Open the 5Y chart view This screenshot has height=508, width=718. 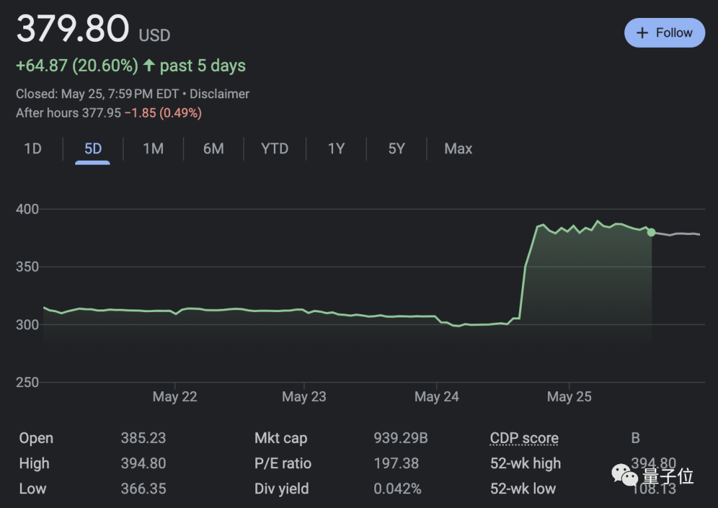click(x=396, y=149)
